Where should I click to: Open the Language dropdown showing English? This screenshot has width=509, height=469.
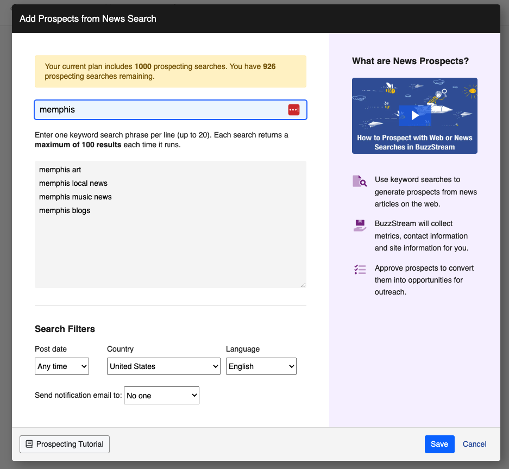[x=261, y=366]
